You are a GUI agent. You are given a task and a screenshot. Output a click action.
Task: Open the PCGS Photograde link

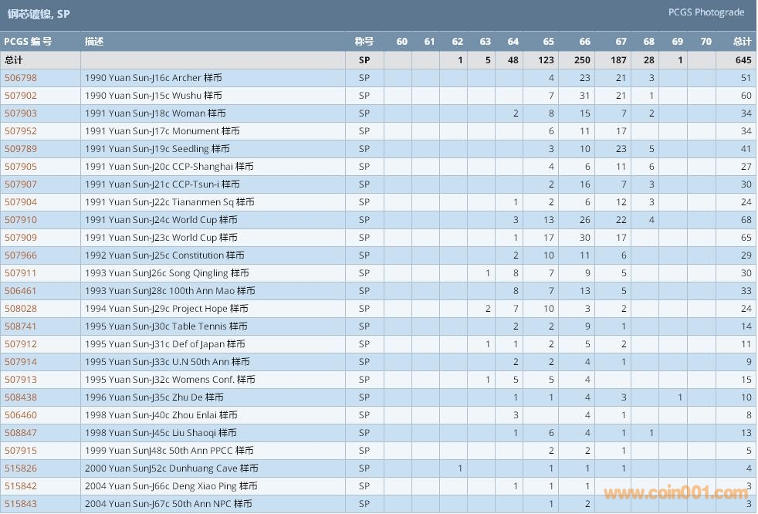click(x=706, y=12)
